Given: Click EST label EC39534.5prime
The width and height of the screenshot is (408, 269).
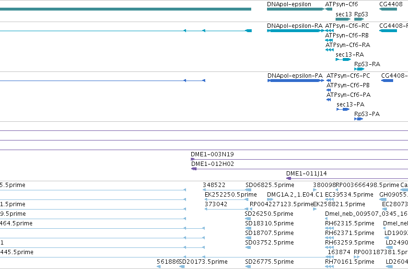Looking at the screenshot, I should 349,195.
